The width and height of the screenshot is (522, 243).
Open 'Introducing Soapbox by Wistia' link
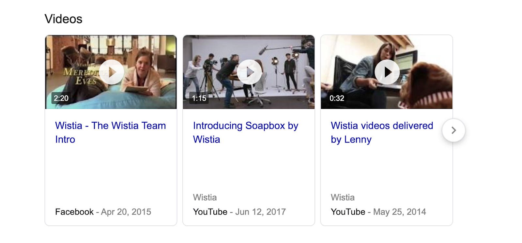(x=246, y=132)
